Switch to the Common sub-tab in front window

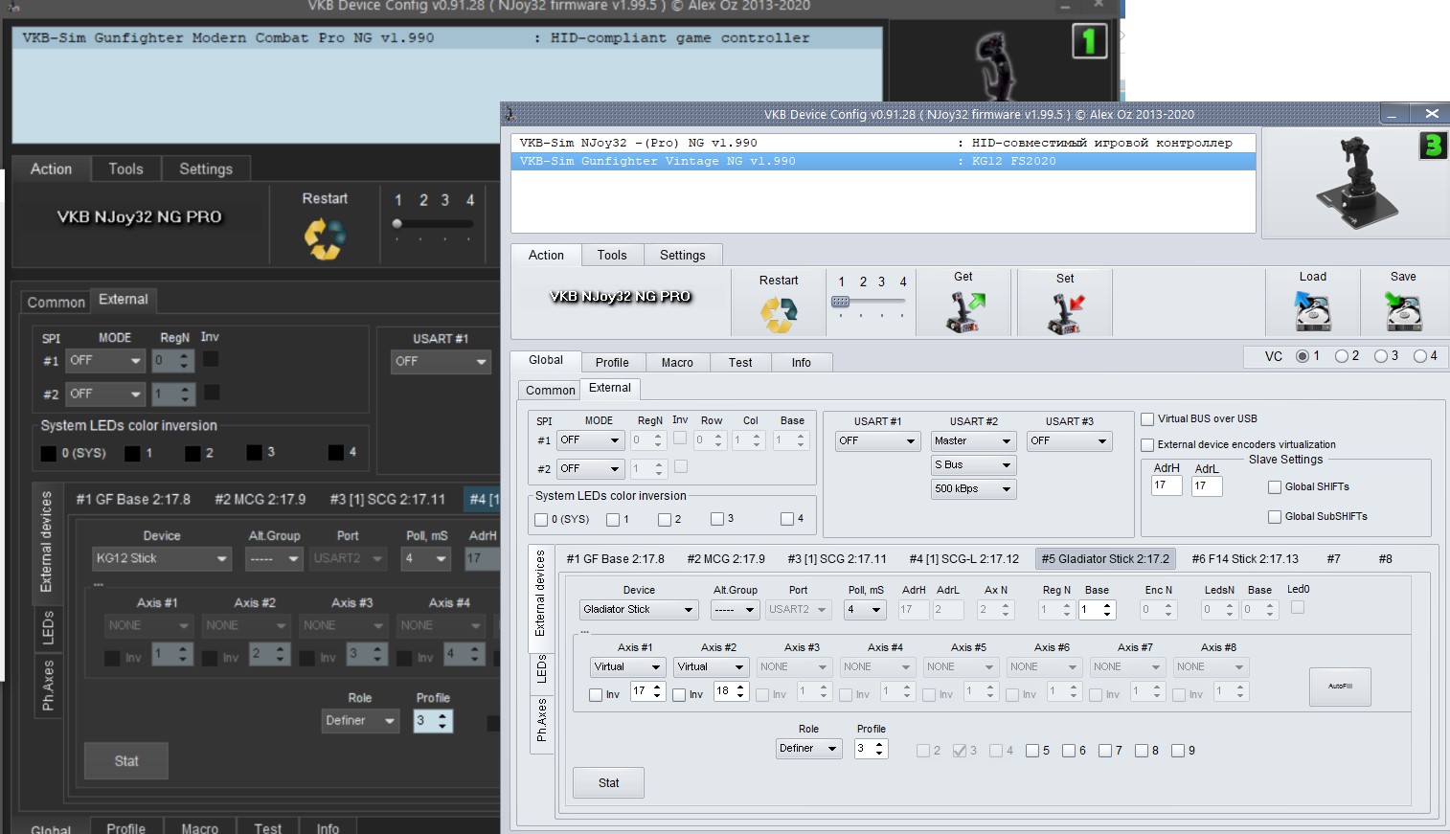click(x=550, y=391)
